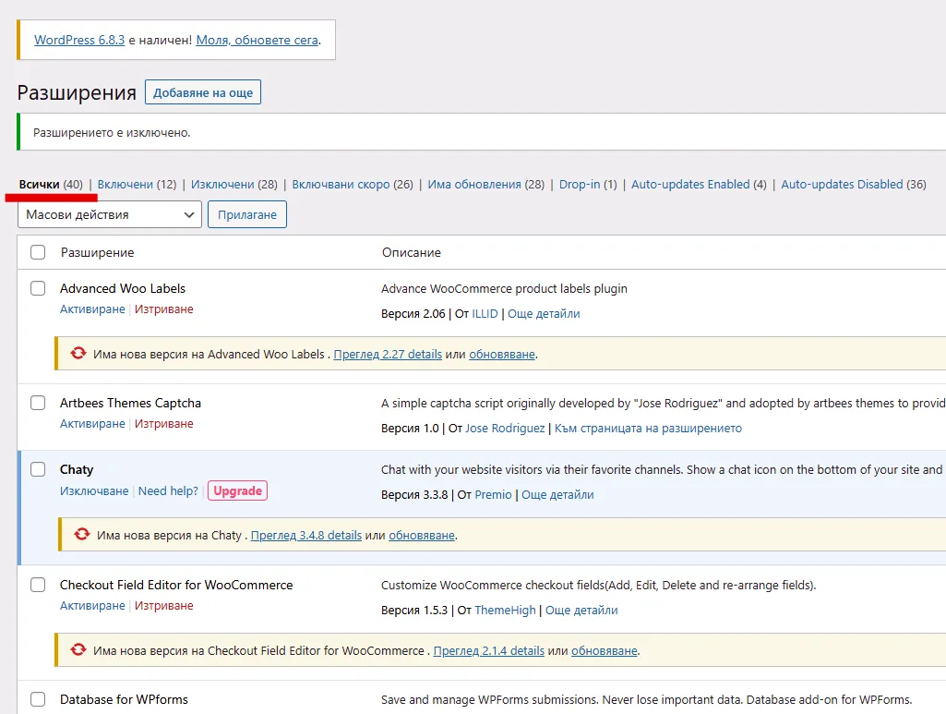Open the Преглед 2.27 details link

tap(388, 355)
